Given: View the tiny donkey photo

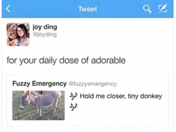Looking at the screenshot, I should [x=39, y=105].
